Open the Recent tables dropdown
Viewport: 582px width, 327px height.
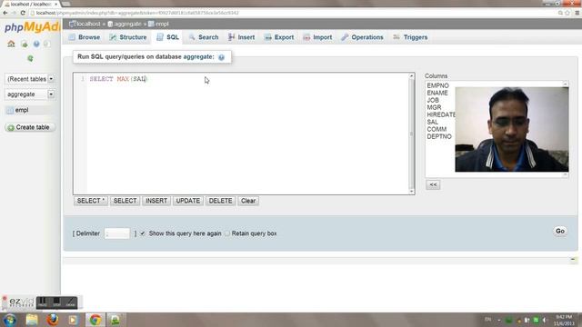point(30,79)
